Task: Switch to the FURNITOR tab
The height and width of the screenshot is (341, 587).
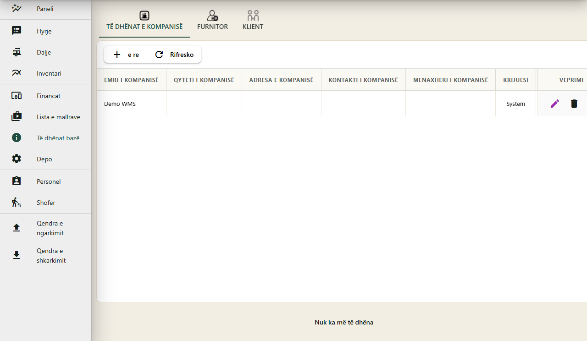Action: click(212, 21)
